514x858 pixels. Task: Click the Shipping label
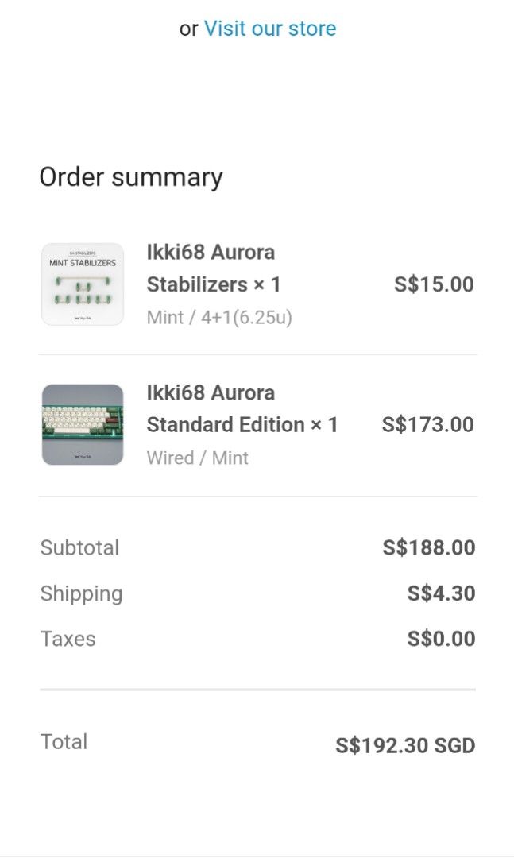[81, 593]
